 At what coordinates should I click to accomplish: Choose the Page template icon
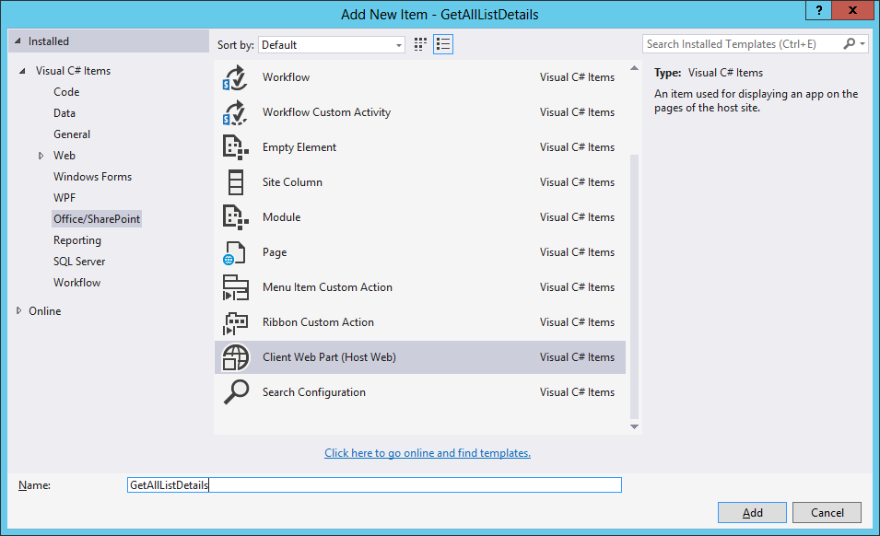(234, 253)
